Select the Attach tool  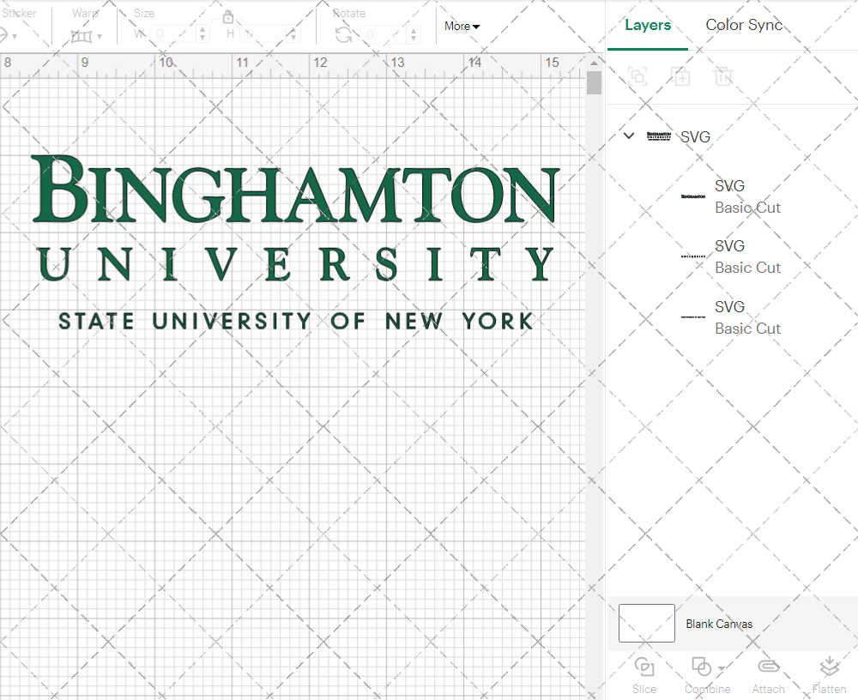(x=768, y=676)
